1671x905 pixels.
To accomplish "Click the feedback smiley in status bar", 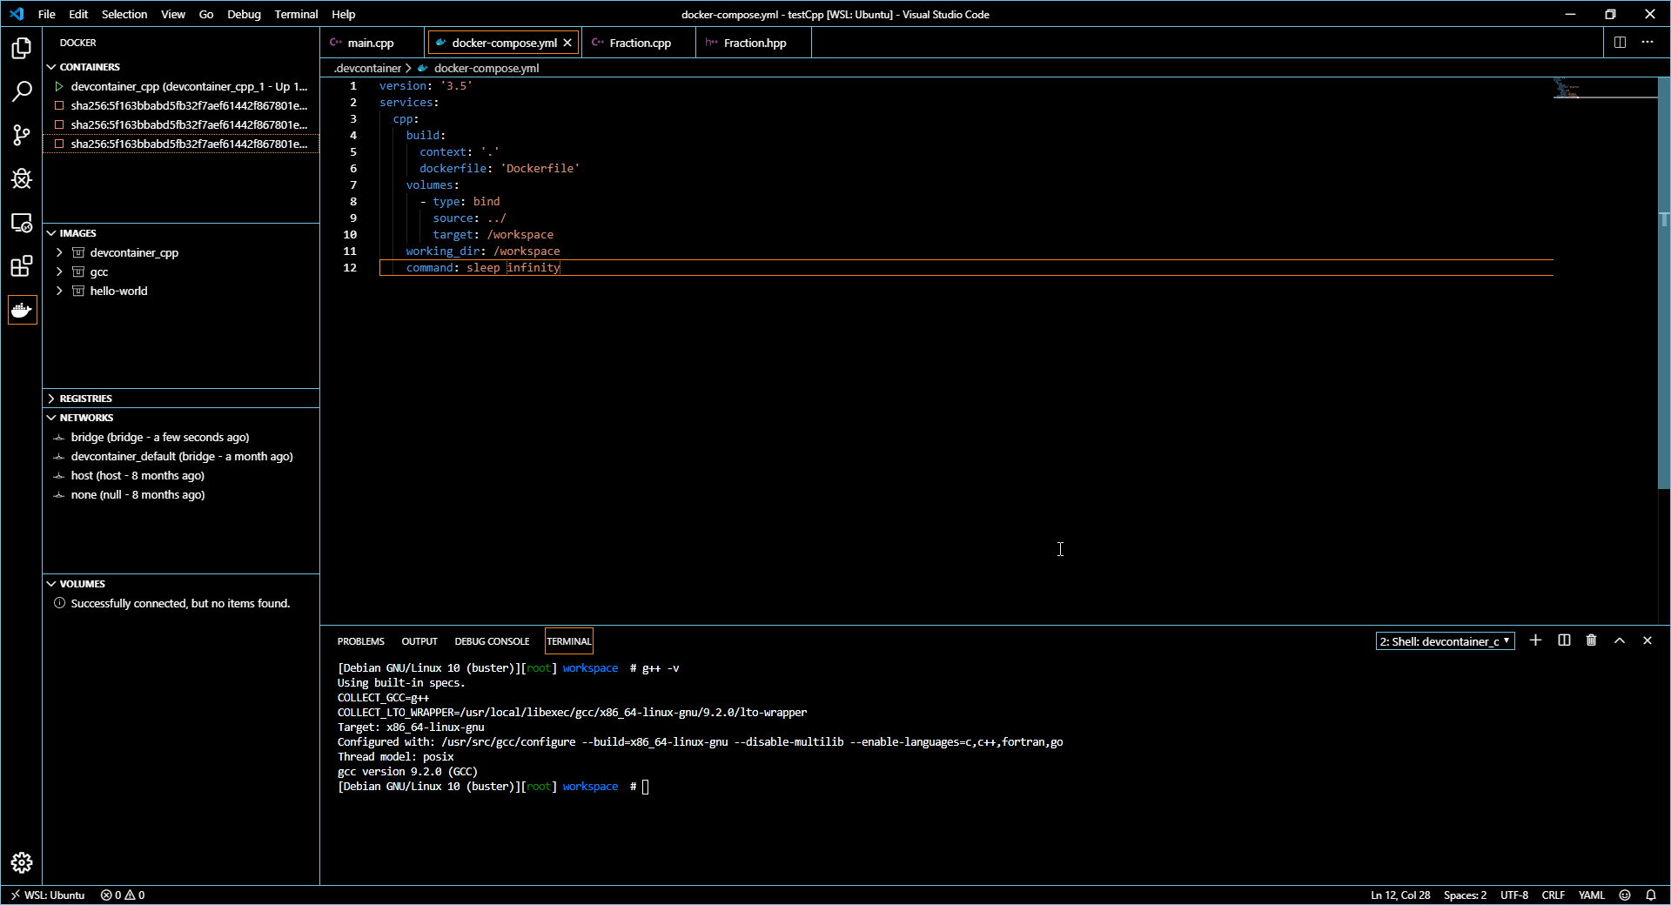I will click(x=1625, y=895).
